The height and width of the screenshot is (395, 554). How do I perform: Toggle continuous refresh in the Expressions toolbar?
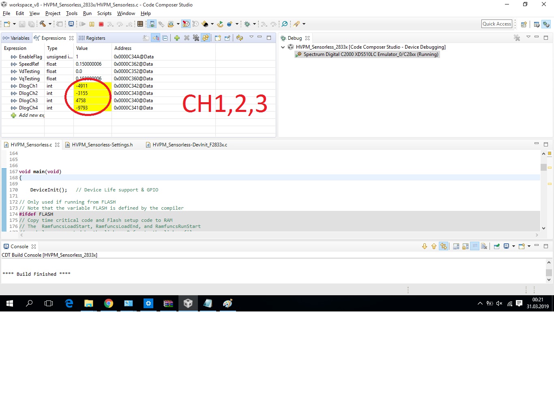click(x=206, y=38)
